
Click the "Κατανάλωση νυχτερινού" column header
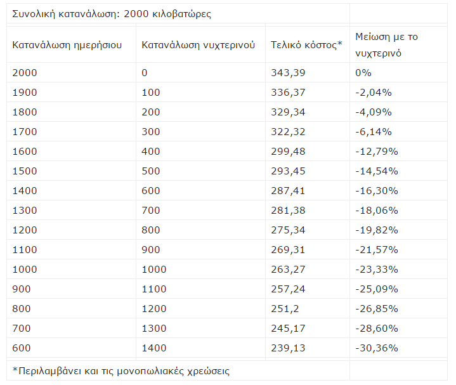[x=199, y=45]
